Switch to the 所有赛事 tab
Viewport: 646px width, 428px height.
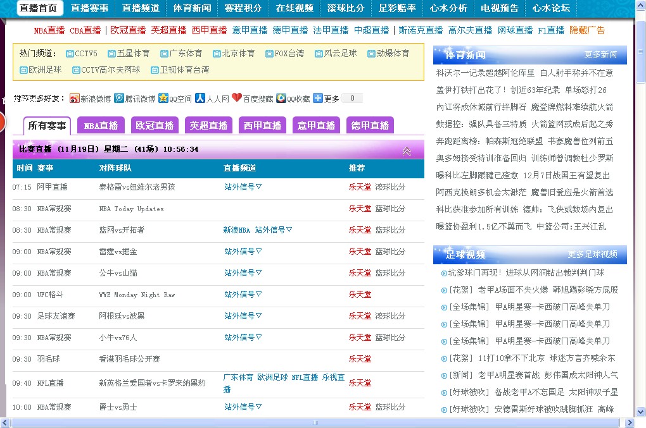[x=47, y=125]
